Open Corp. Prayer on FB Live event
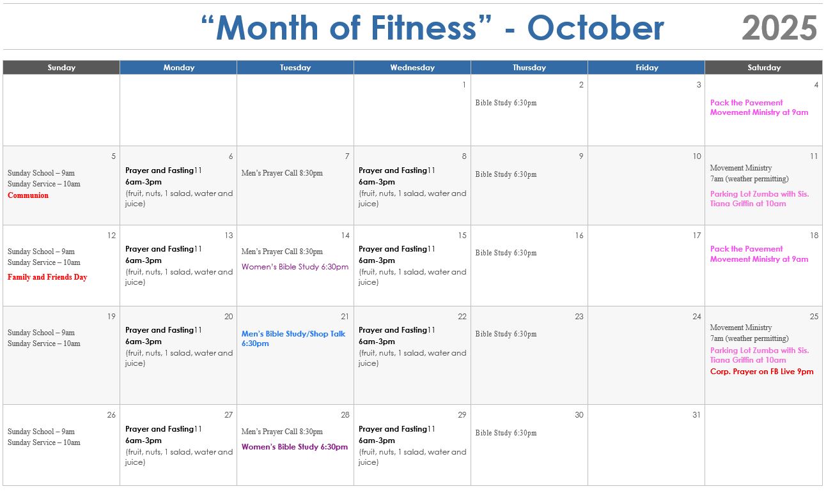The width and height of the screenshot is (826, 491). pyautogui.click(x=761, y=372)
